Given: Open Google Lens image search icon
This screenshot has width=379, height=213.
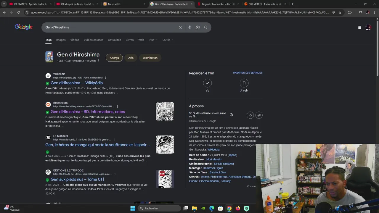Looking at the screenshot, I should pyautogui.click(x=197, y=27).
